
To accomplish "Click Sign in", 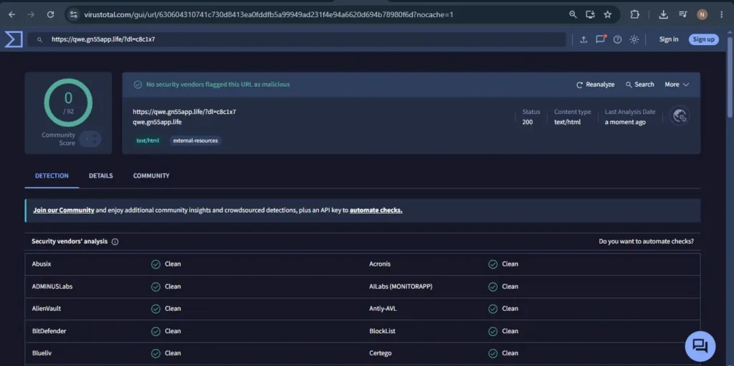I will tap(669, 39).
